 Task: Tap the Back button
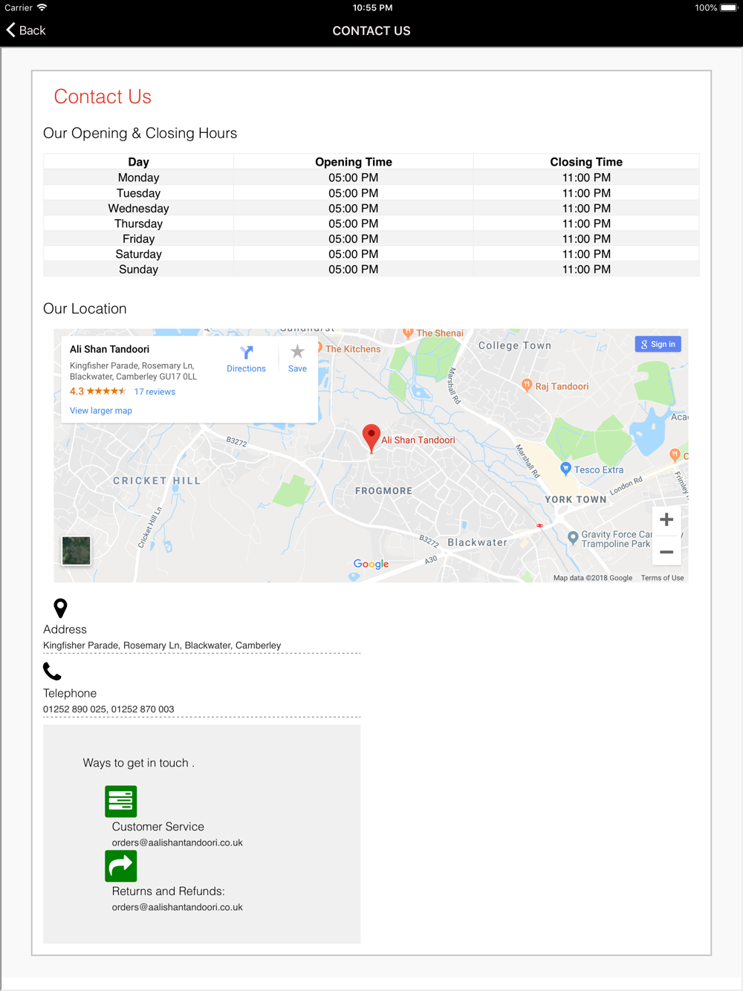pos(26,30)
